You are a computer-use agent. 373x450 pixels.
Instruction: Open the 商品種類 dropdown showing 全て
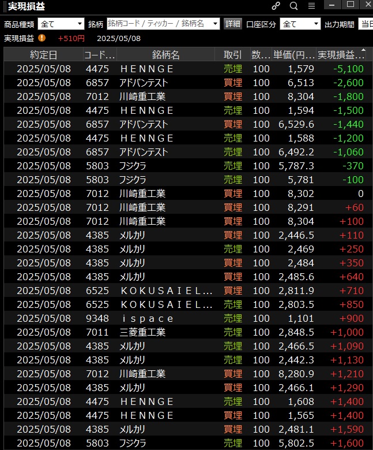[x=61, y=24]
